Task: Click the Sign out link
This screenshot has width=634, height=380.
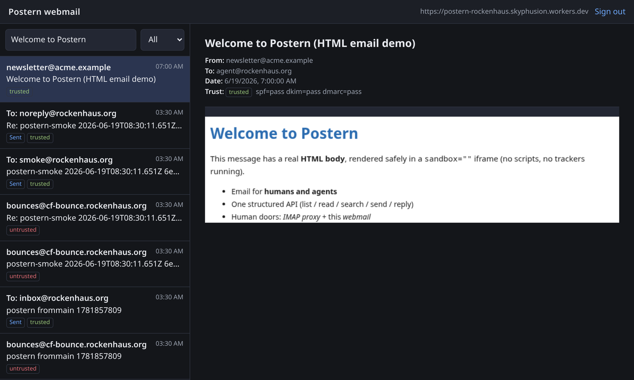Action: click(610, 12)
